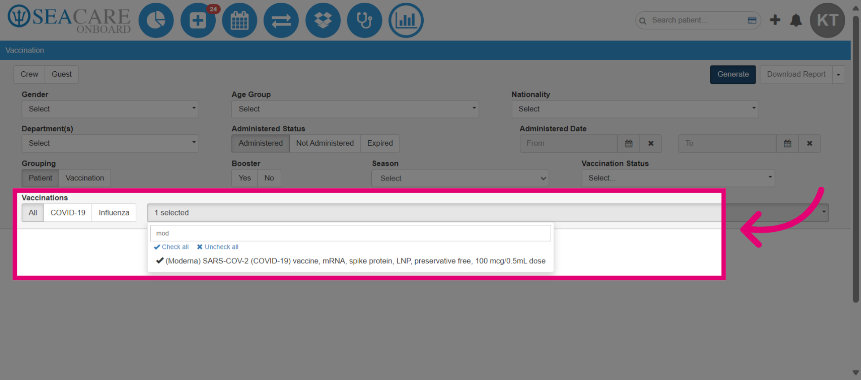Collapse the '1 selected' vaccinations dropdown
This screenshot has height=380, width=861.
(488, 212)
